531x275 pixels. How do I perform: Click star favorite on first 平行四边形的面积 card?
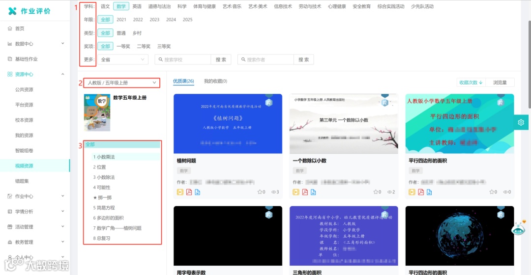491,192
